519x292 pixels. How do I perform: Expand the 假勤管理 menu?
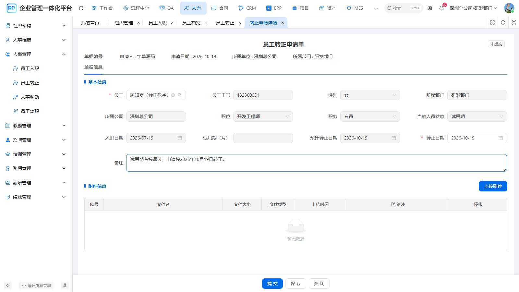click(36, 126)
